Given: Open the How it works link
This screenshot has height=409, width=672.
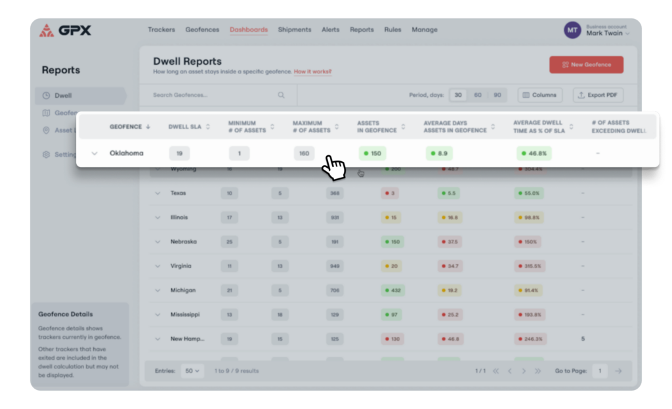Looking at the screenshot, I should tap(312, 71).
